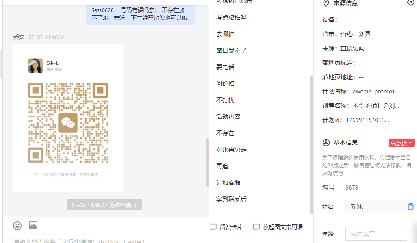Click the 创意名称 不得不说 value
417x243 pixels.
[x=376, y=106]
